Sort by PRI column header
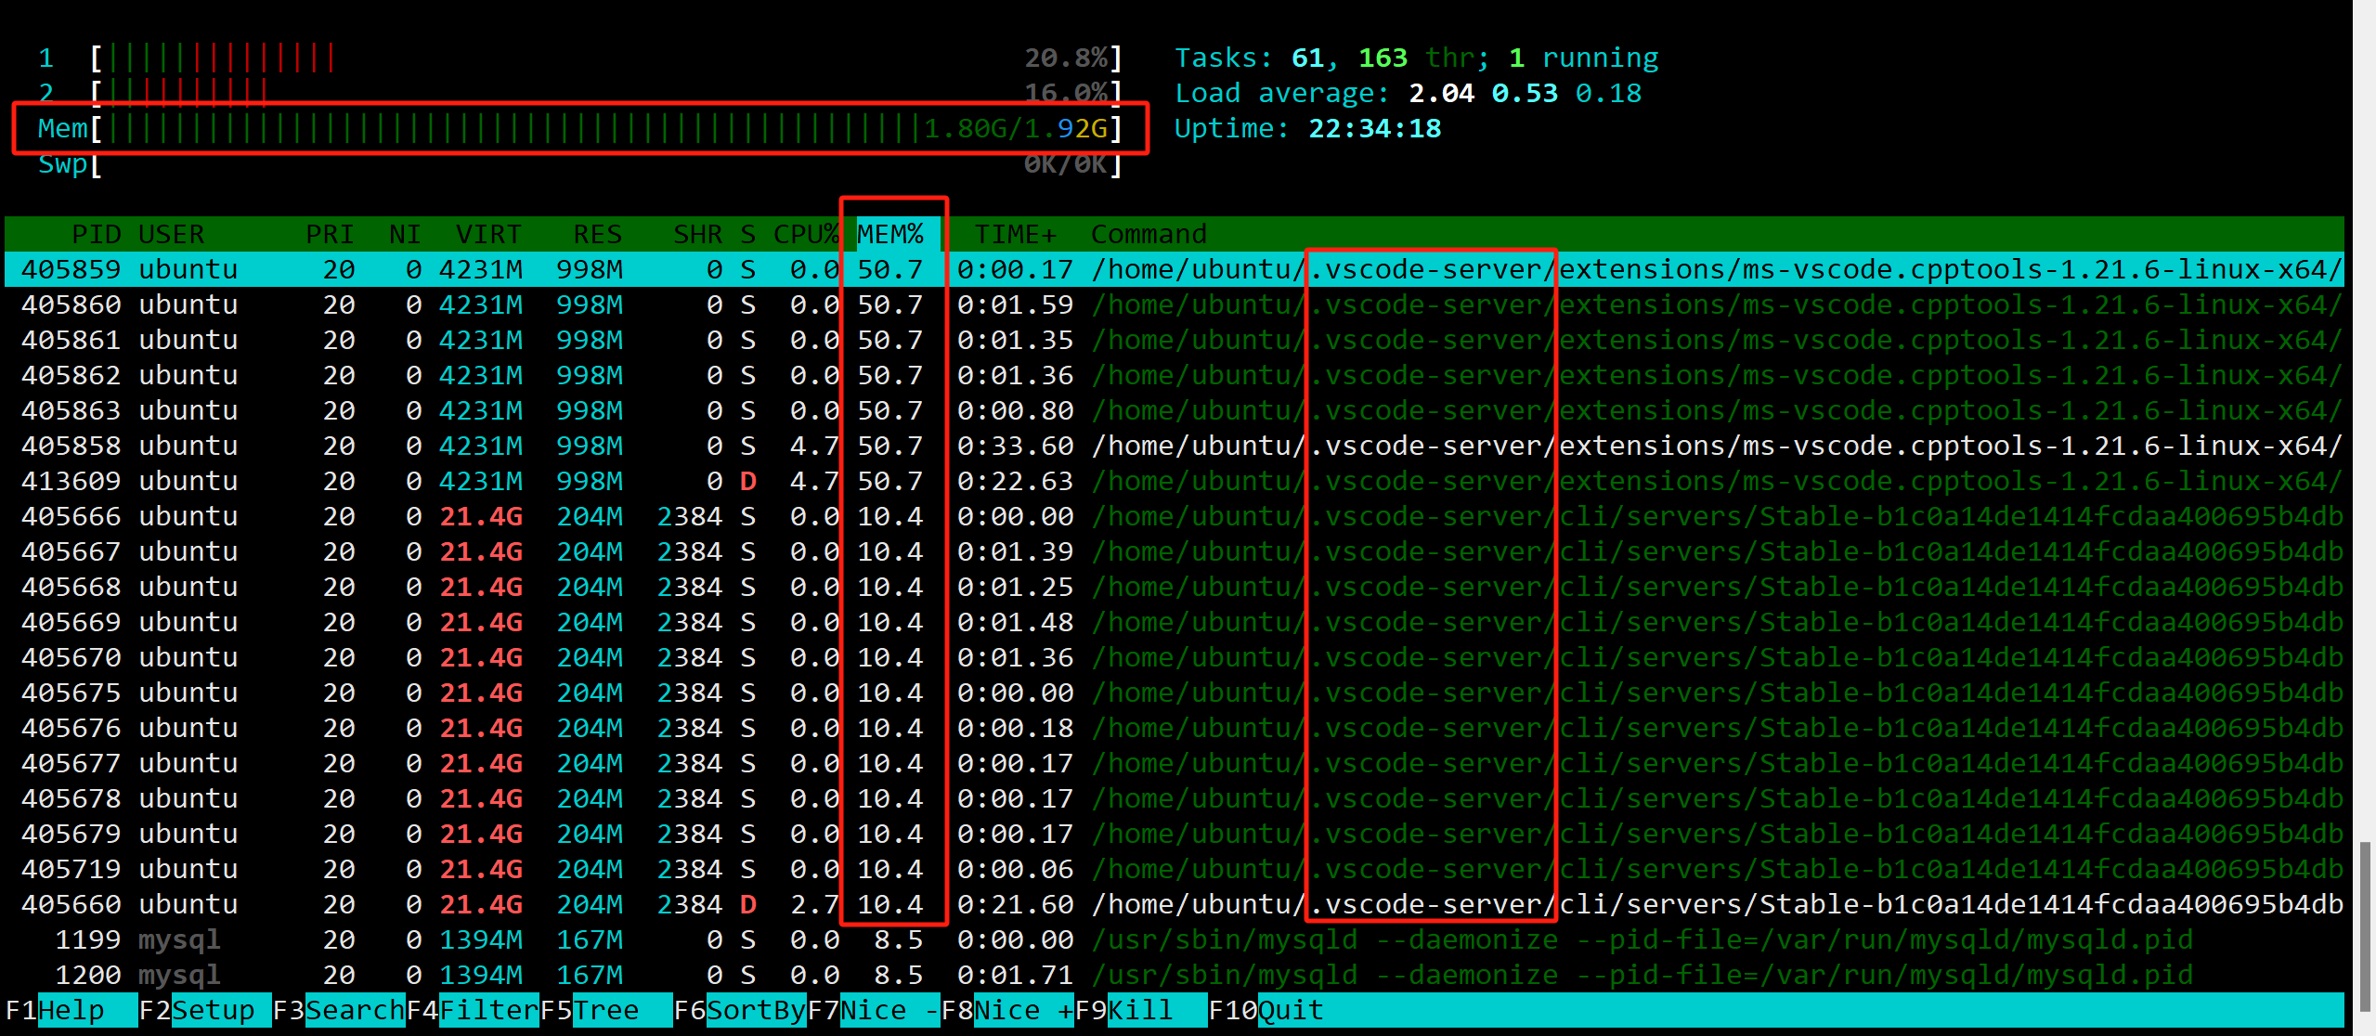The height and width of the screenshot is (1036, 2376). (331, 234)
